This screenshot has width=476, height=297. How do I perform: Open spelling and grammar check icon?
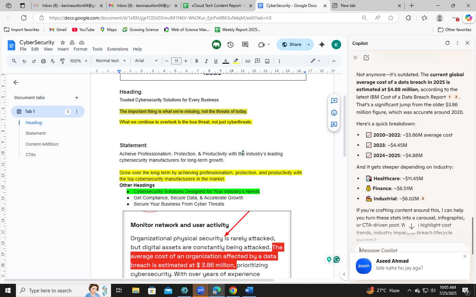click(53, 61)
